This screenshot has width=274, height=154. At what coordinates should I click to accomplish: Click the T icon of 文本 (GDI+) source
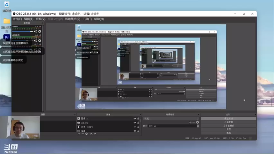[x=79, y=127]
